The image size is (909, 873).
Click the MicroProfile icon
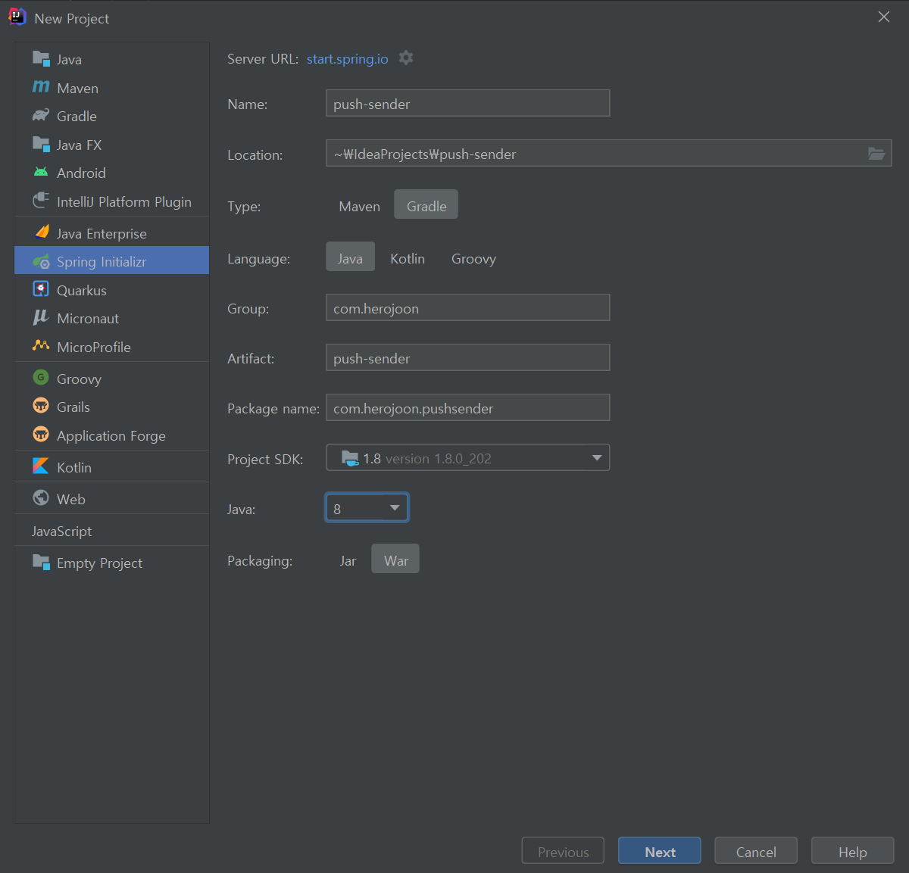41,346
